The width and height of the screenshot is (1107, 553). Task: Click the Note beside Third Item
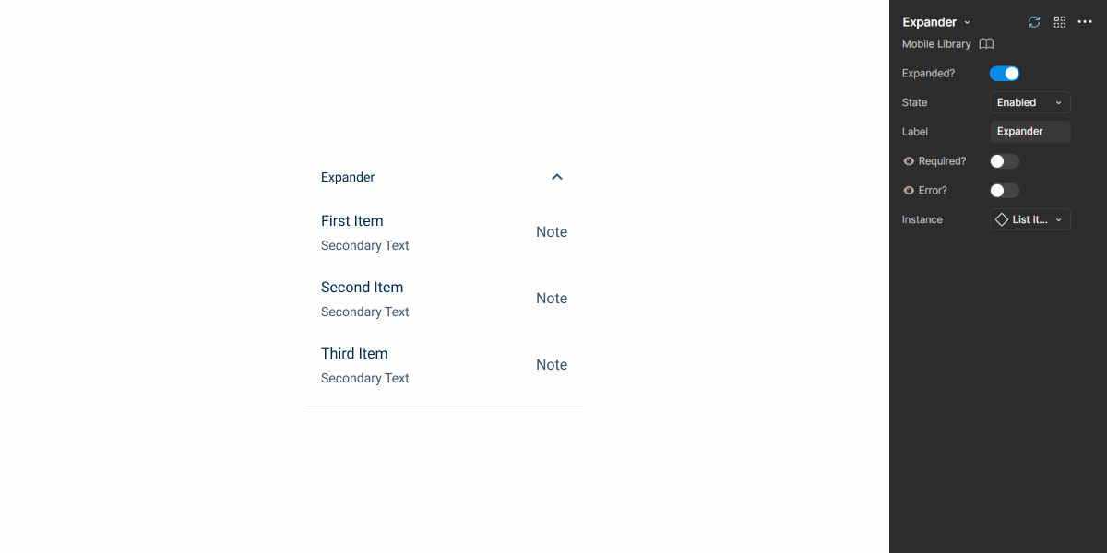(x=551, y=364)
